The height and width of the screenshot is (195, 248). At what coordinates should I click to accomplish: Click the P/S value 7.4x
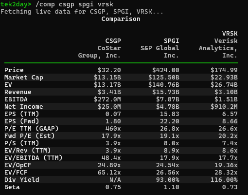[230, 143]
